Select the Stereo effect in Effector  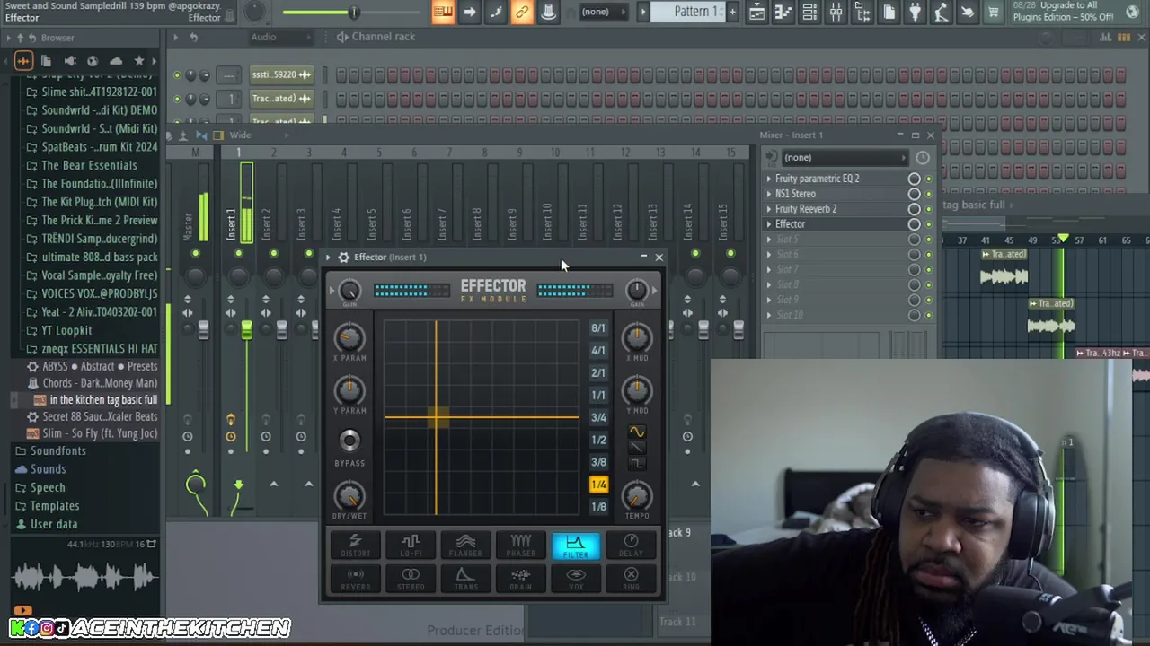coord(411,579)
